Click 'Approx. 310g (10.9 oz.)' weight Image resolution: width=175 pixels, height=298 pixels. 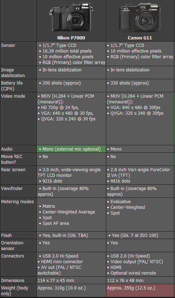pos(61,288)
